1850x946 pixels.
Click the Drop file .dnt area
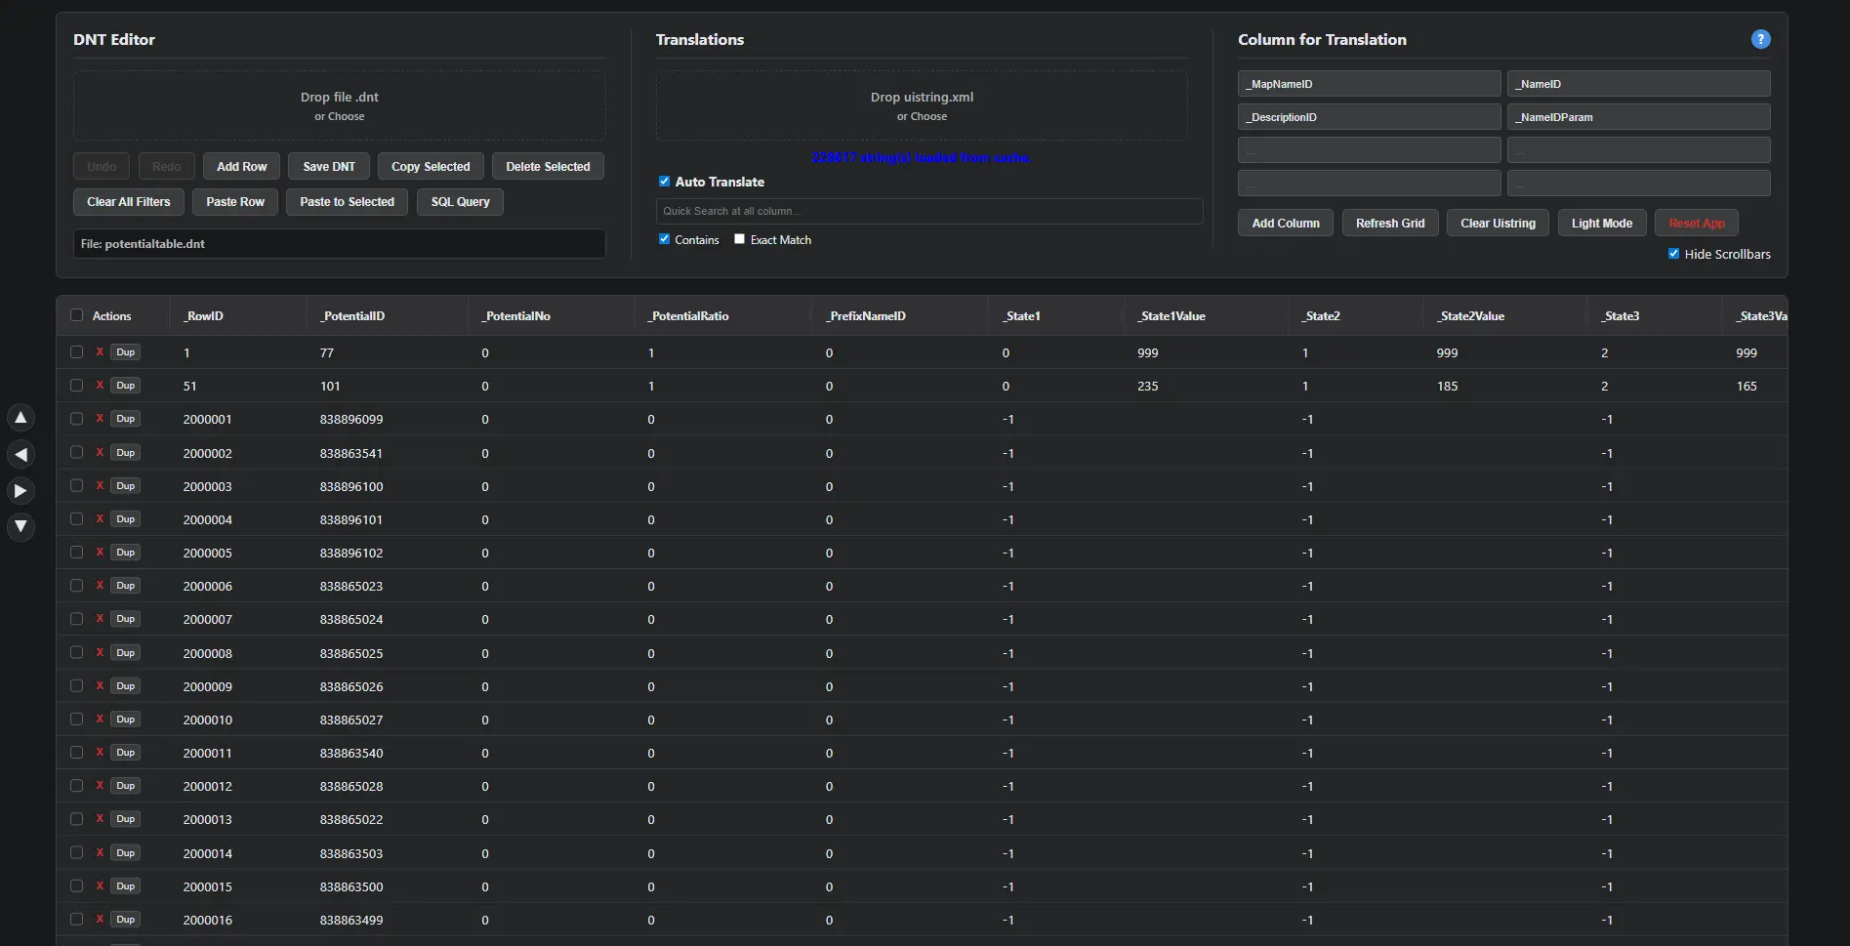point(339,105)
